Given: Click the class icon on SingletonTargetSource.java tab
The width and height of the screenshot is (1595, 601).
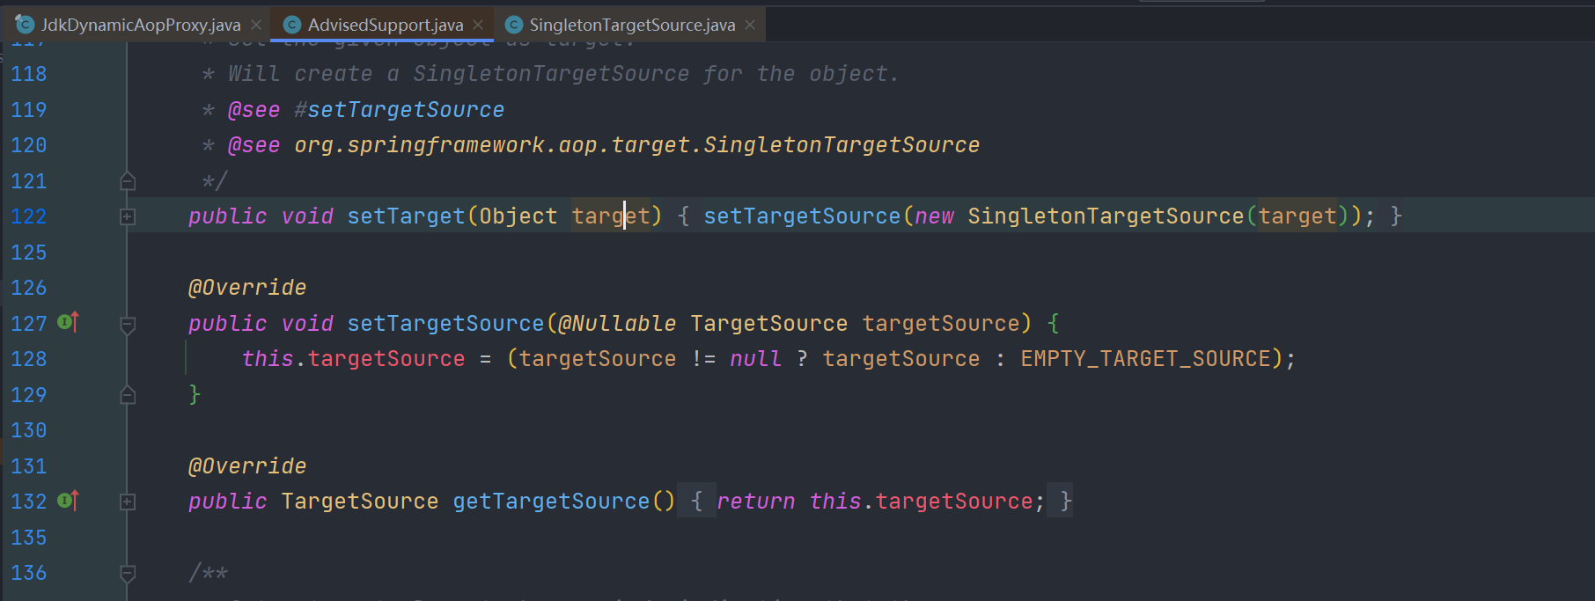Looking at the screenshot, I should [x=514, y=25].
